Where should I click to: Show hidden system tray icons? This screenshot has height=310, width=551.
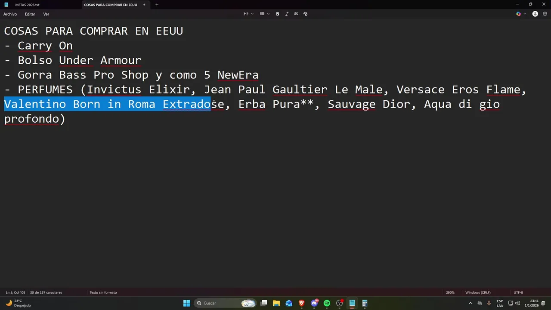pyautogui.click(x=471, y=303)
